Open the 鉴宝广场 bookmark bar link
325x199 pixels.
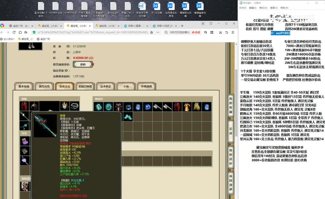click(43, 39)
